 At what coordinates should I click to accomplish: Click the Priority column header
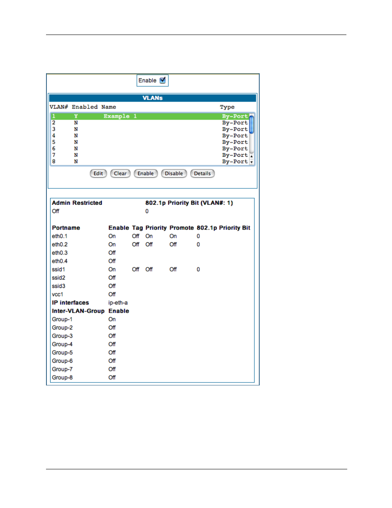(x=156, y=228)
